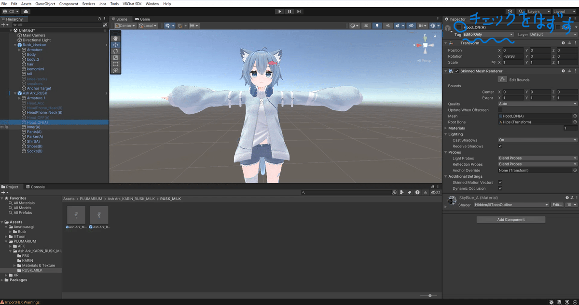Screen dimensions: 579x305
Task: Open Tag dropdown showing EditorOnly
Action: pyautogui.click(x=488, y=35)
